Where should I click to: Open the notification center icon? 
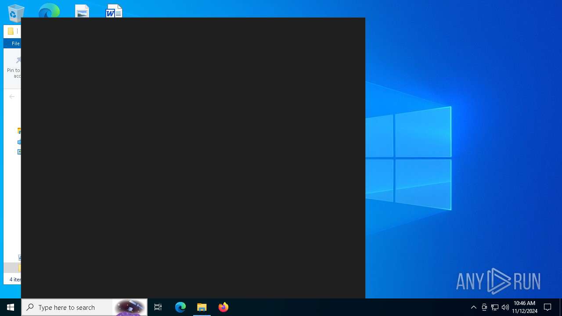[x=548, y=307]
